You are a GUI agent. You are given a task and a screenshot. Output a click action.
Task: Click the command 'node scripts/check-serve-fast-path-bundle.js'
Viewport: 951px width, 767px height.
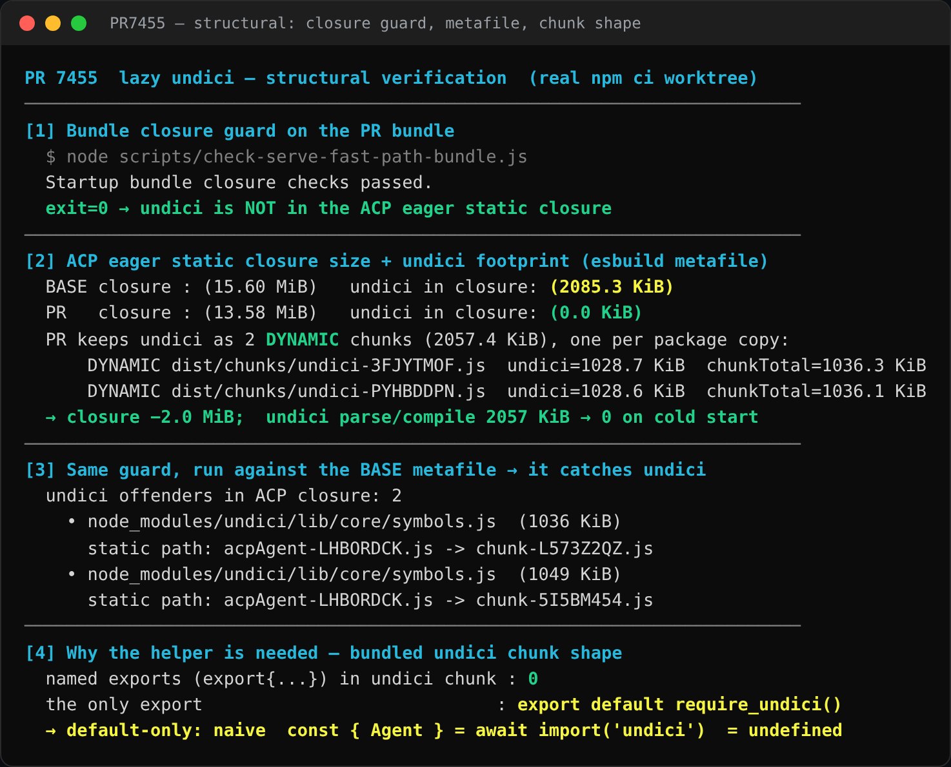(297, 157)
